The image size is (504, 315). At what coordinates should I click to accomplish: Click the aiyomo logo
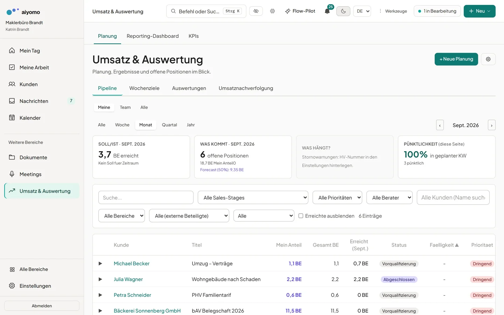[x=23, y=12]
